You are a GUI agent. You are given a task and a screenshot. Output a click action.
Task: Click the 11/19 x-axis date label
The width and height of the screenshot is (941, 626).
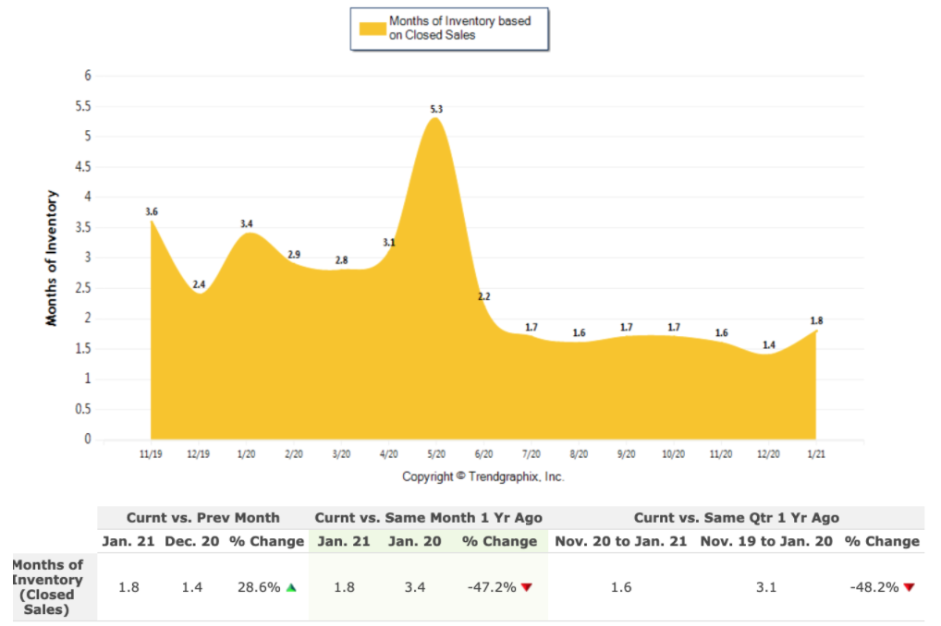pyautogui.click(x=152, y=454)
